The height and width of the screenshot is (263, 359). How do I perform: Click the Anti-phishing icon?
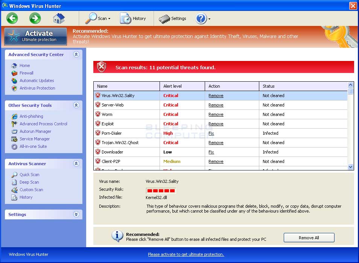tap(14, 117)
